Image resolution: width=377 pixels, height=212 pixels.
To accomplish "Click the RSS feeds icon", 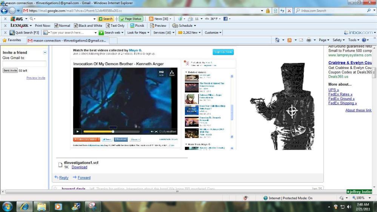I will [289, 40].
